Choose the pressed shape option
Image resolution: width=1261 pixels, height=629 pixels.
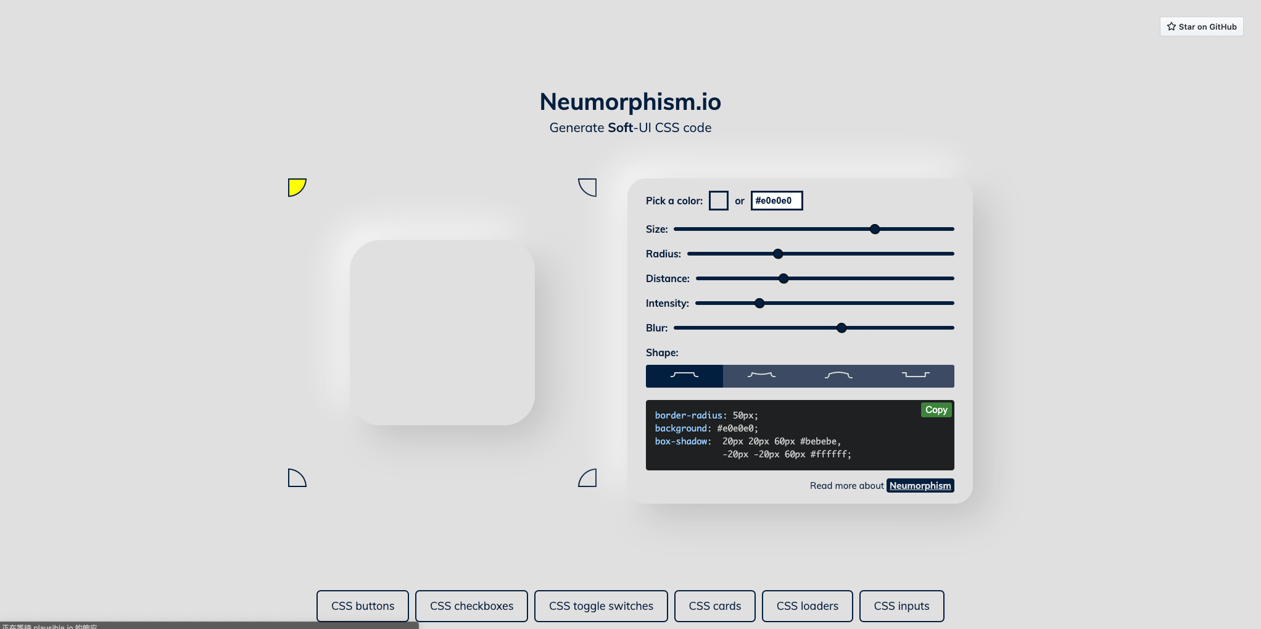[x=916, y=376]
